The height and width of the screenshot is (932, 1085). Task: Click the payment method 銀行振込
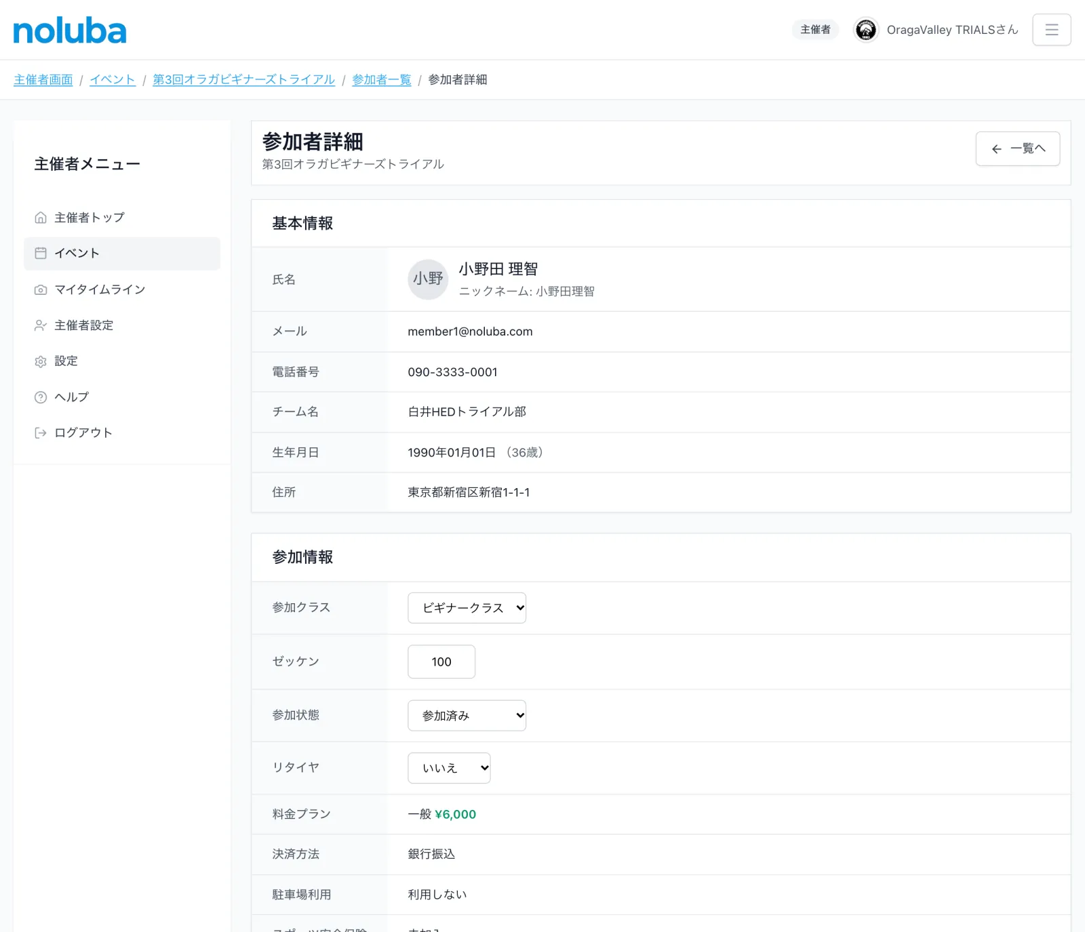tap(431, 855)
